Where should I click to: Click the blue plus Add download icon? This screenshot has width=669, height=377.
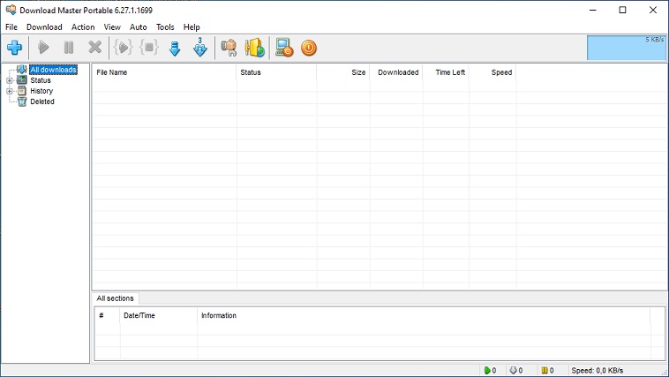(14, 48)
